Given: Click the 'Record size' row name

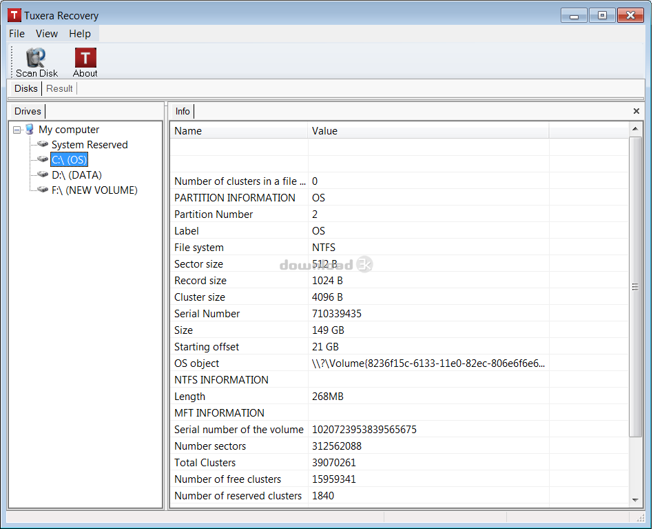Looking at the screenshot, I should [200, 281].
